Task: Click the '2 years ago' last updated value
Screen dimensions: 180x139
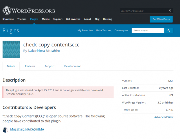Action: [166, 88]
